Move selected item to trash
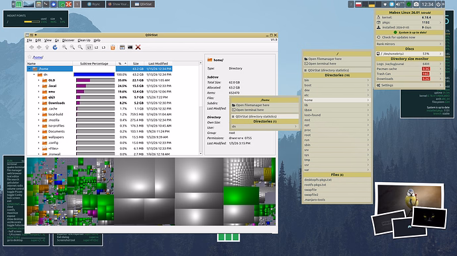 click(x=113, y=48)
